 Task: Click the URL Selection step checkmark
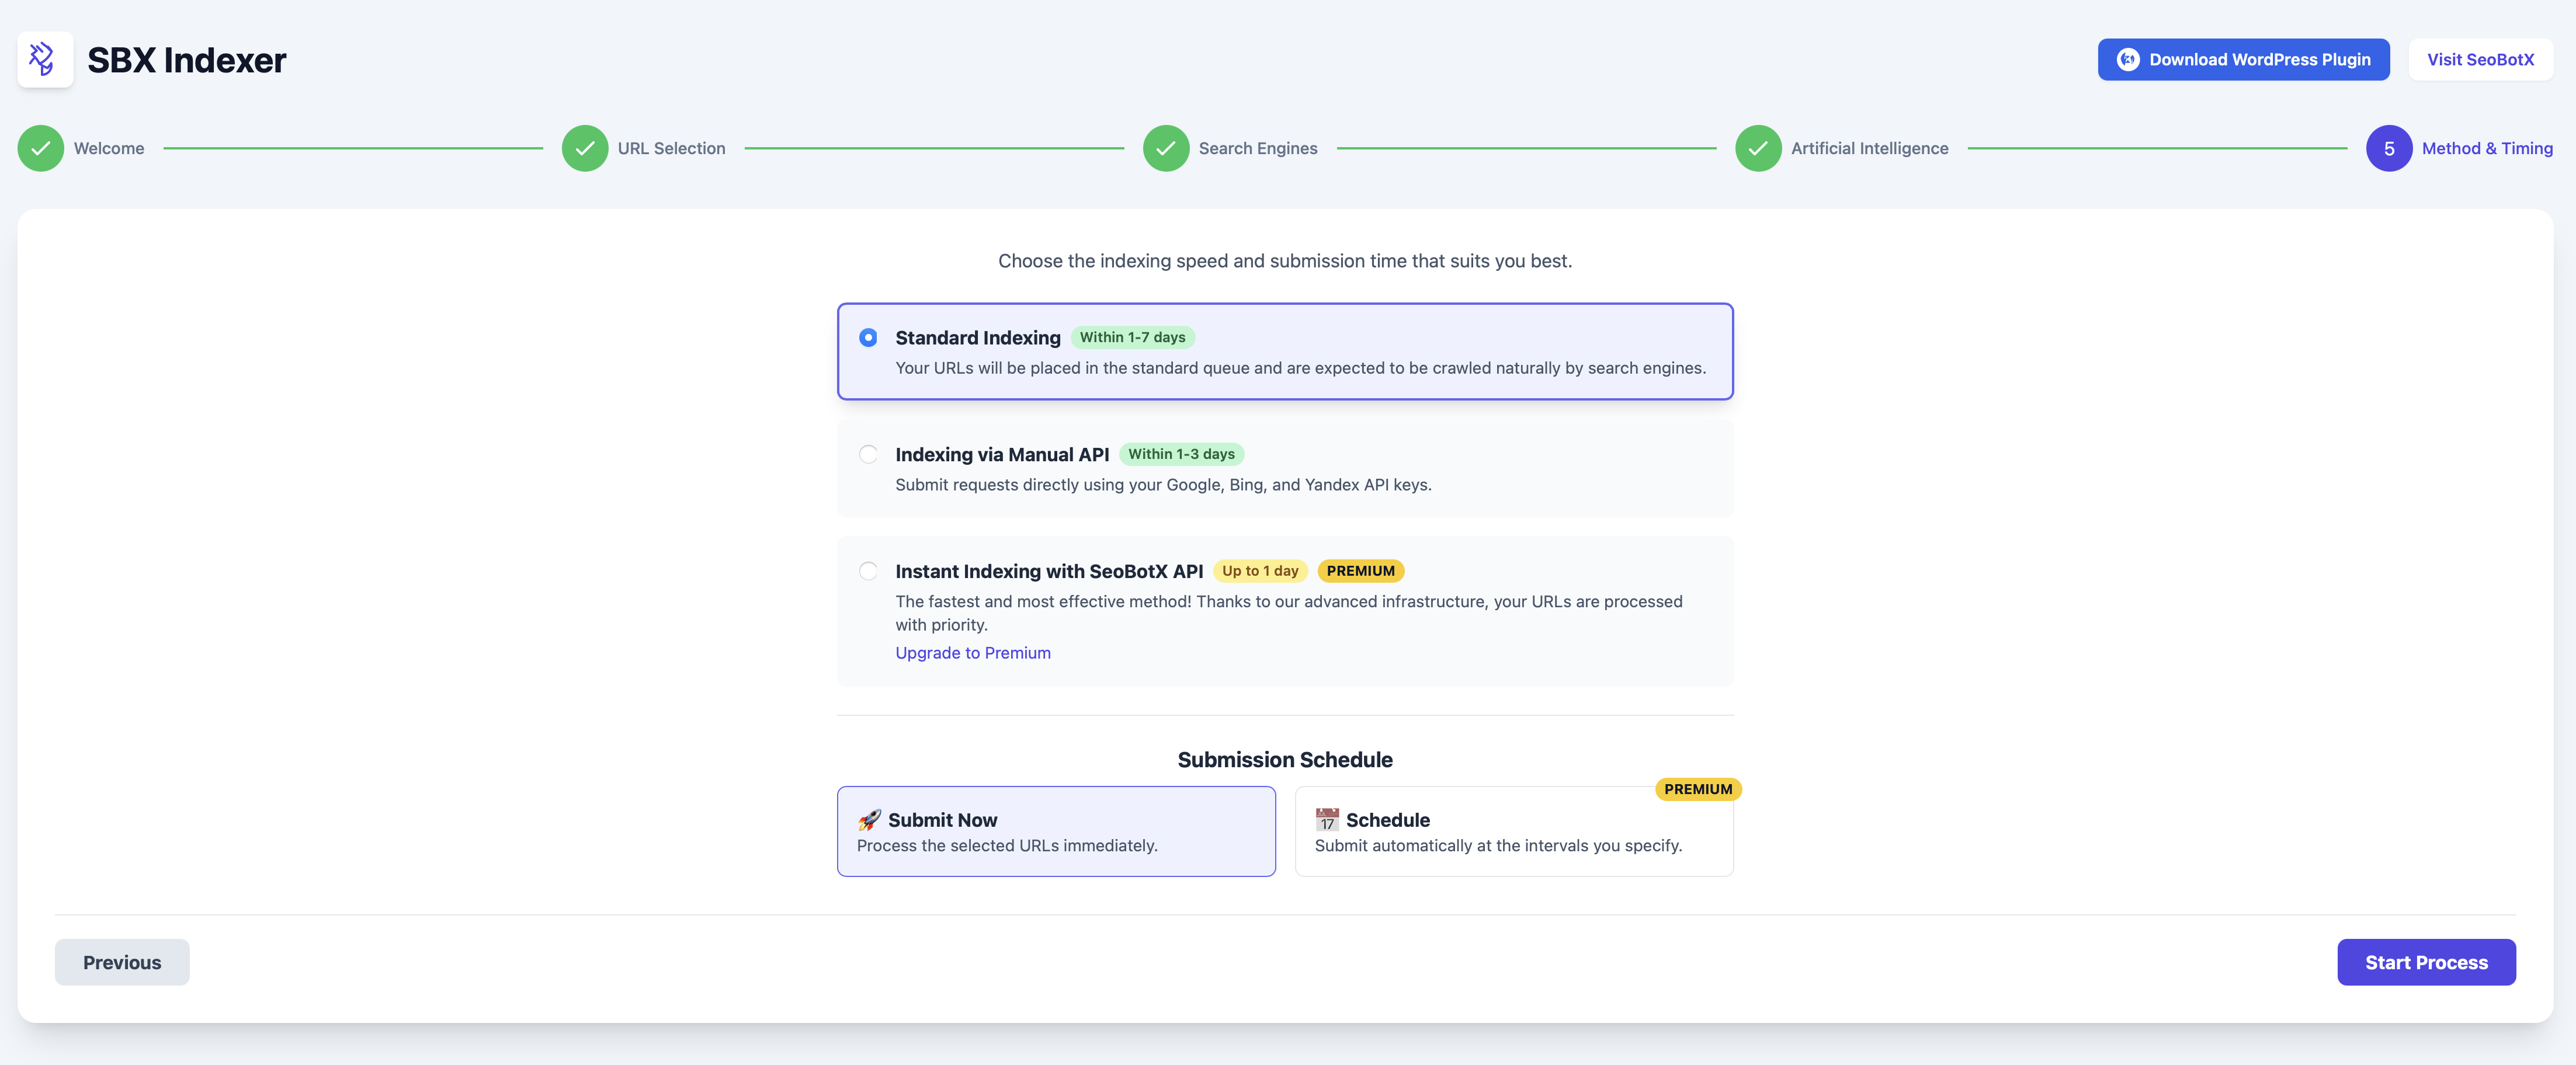(585, 148)
